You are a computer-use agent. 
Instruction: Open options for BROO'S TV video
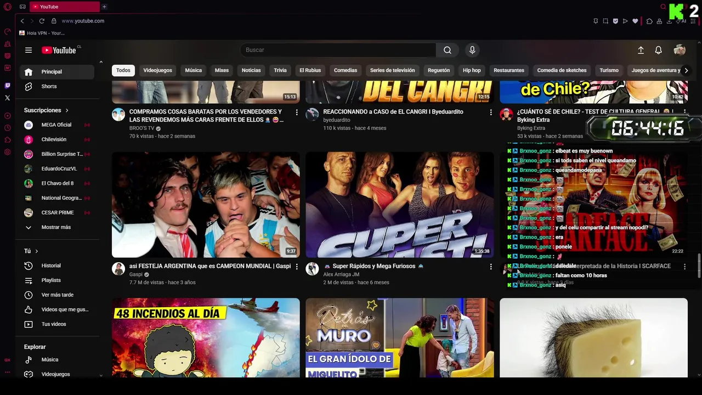(297, 112)
